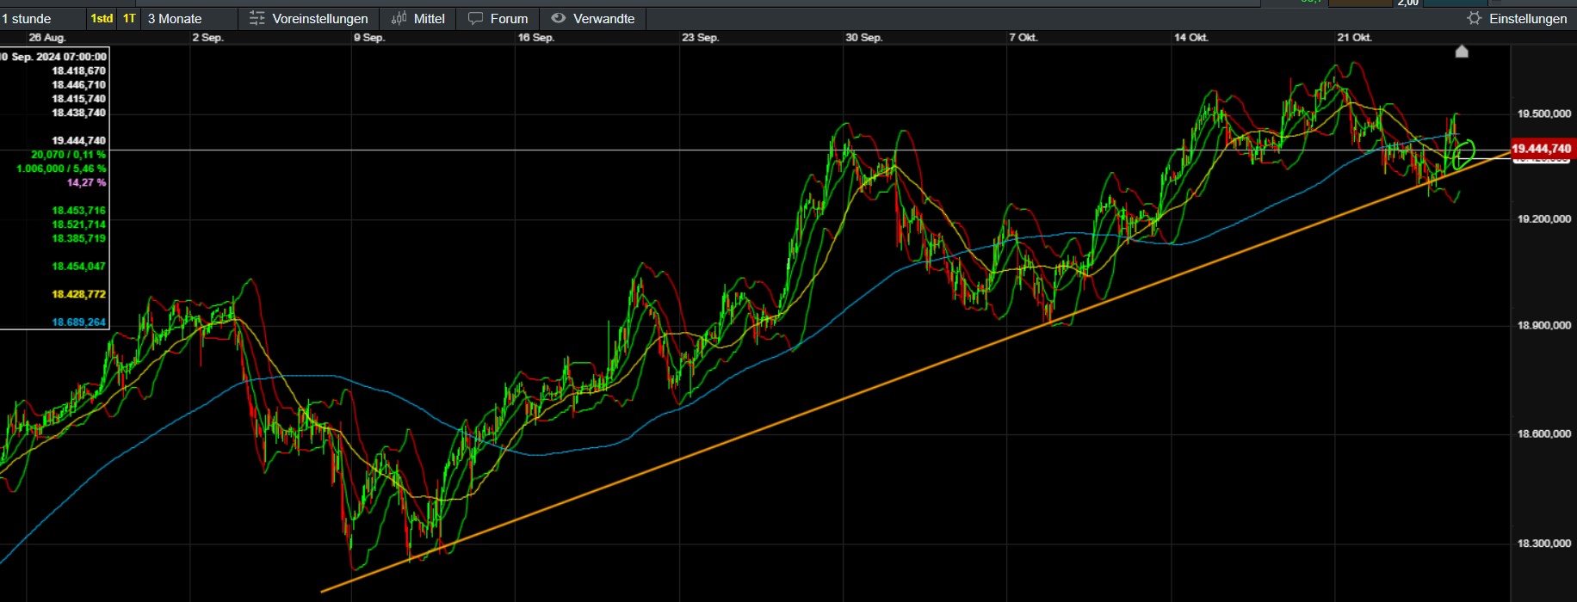The image size is (1577, 602).
Task: Click the 19.500,000 price axis label
Action: (1544, 114)
